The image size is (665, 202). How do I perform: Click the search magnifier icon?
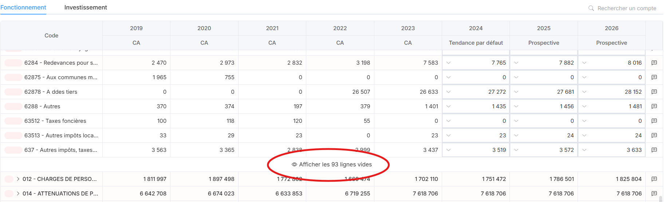tap(591, 8)
